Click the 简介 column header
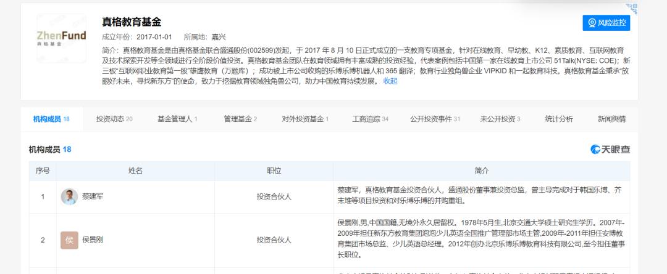This screenshot has width=667, height=274. (x=482, y=171)
